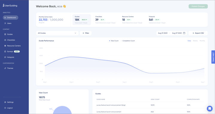215x114 pixels.
Task: Click the Aug 5 axis label
Action: point(151,82)
